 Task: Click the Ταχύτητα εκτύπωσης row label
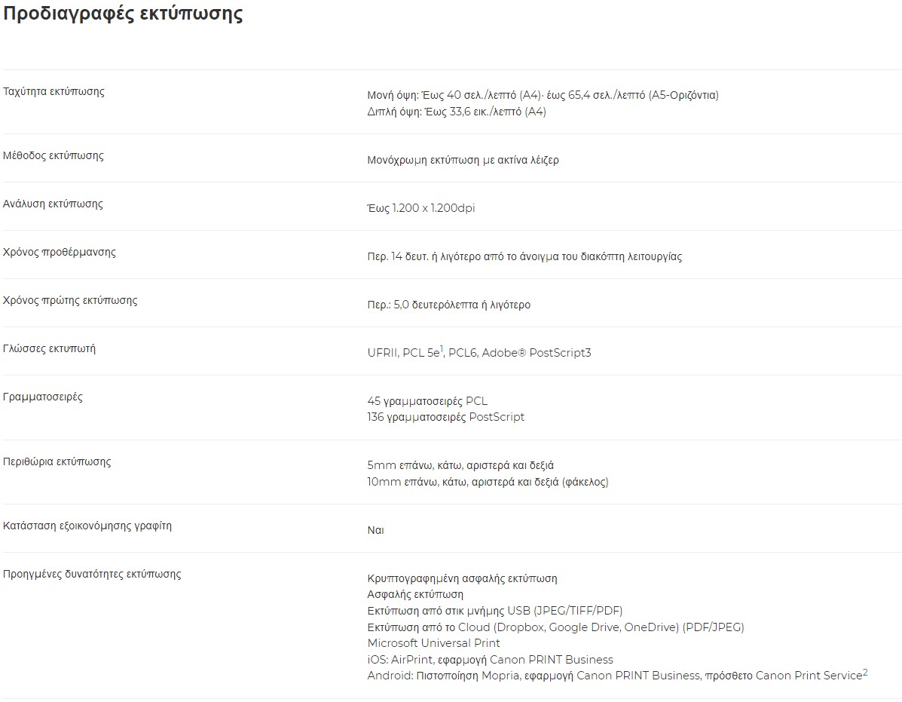[54, 91]
